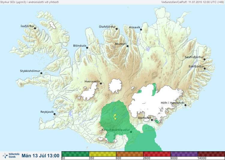Click the Eskifjörður station dot
The image size is (225, 160).
coord(205,69)
